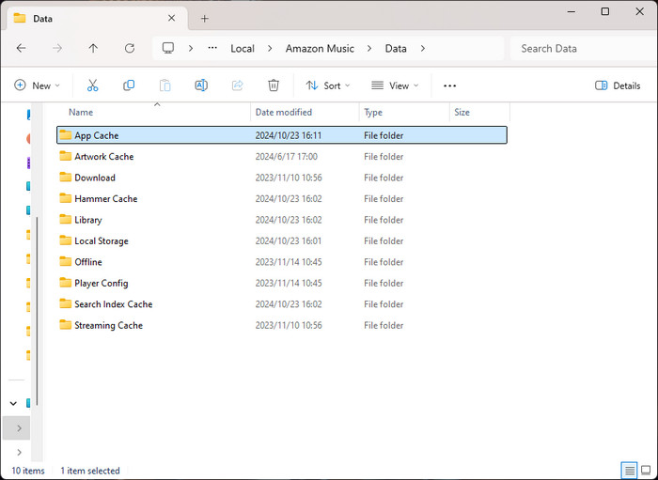Show hidden path via address bar ellipsis
The image size is (658, 480).
212,48
